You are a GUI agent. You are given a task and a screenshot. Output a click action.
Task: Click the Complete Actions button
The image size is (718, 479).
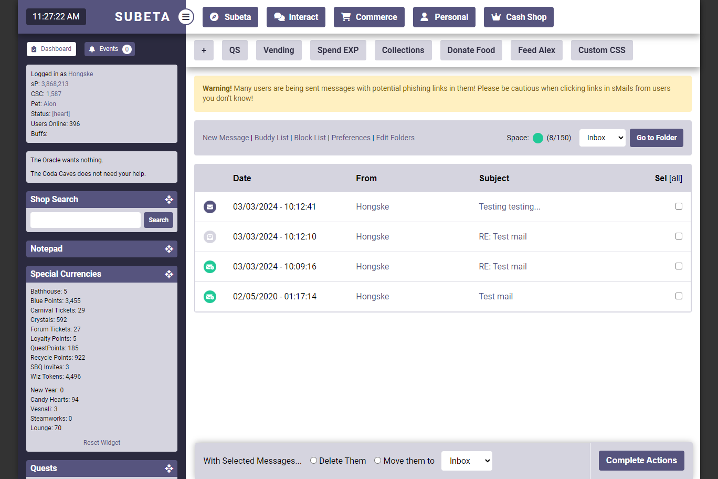(x=641, y=461)
